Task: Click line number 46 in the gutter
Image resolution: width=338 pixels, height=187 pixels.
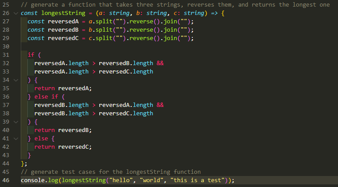Action: pos(6,180)
